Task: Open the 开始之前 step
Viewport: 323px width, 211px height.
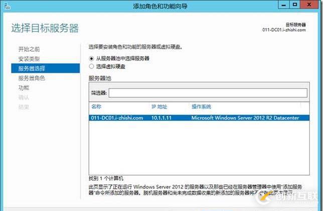Action: click(29, 49)
